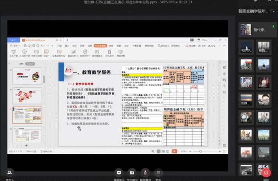Add a new document tab with plus
278x181 pixels.
pyautogui.click(x=67, y=40)
